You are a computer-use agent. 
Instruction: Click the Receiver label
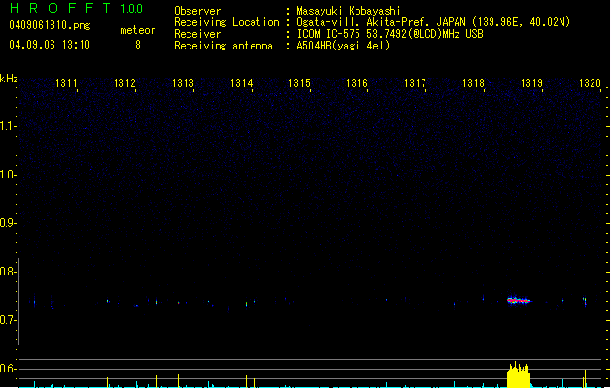click(197, 34)
